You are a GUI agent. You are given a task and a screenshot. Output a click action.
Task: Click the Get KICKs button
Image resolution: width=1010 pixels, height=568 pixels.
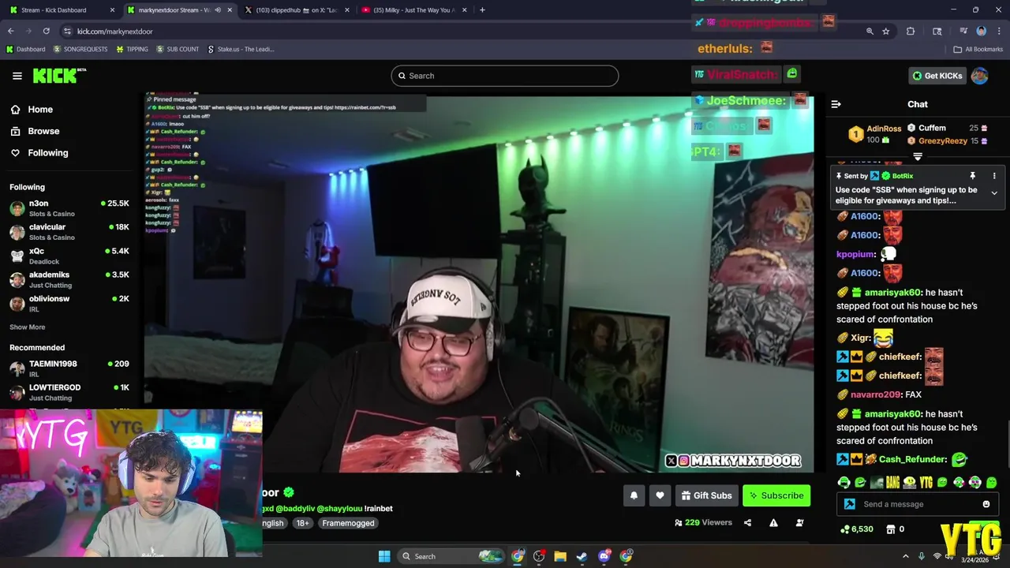point(937,76)
